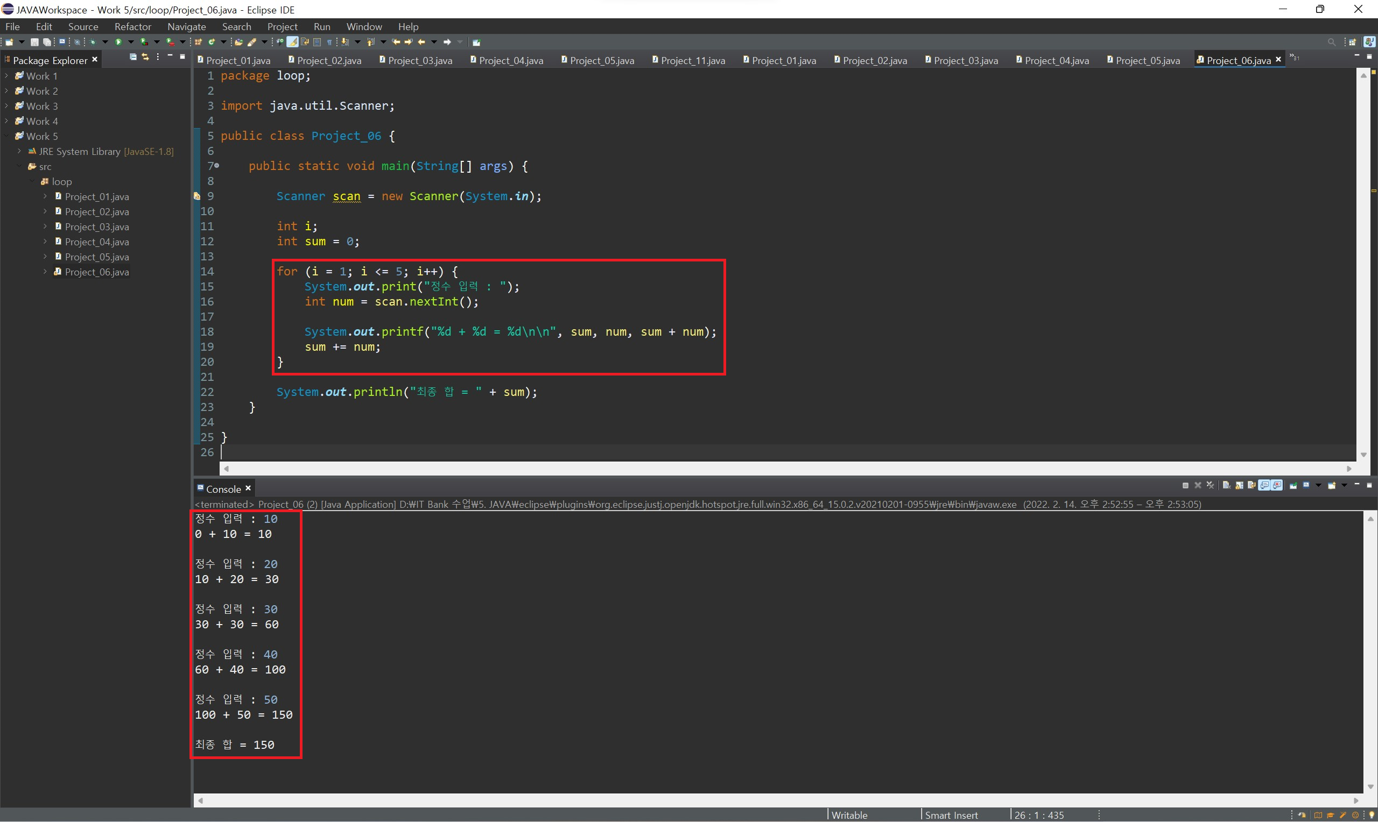Close the Project_06.java editor tab
This screenshot has width=1378, height=822.
click(x=1278, y=60)
